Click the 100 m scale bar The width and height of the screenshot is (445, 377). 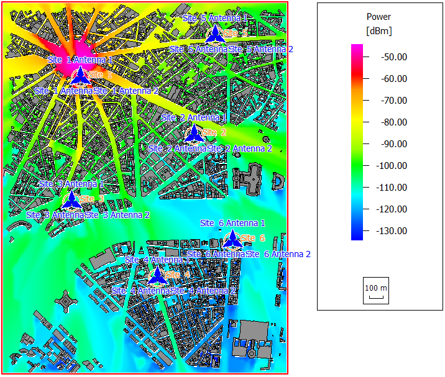[375, 291]
